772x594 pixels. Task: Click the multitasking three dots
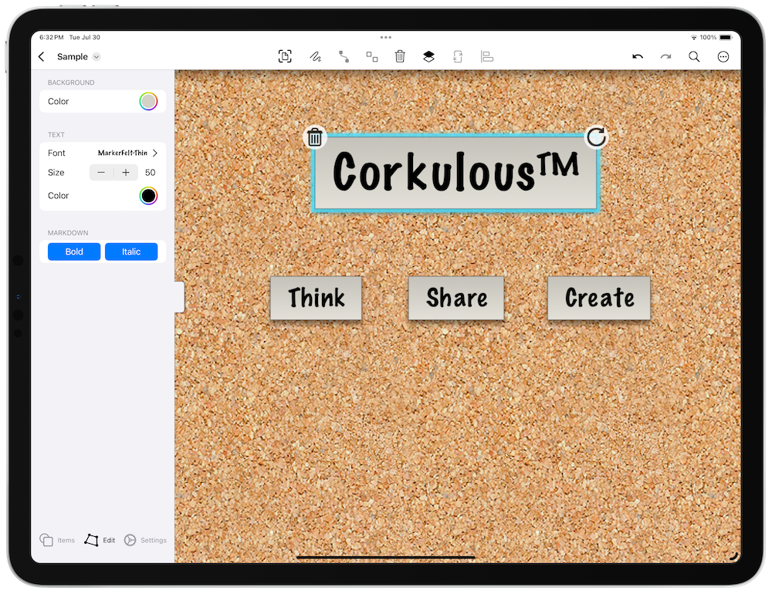click(x=385, y=37)
